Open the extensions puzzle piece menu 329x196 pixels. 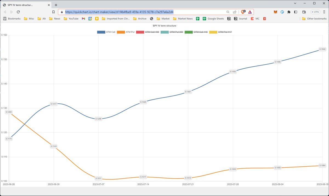[289, 12]
